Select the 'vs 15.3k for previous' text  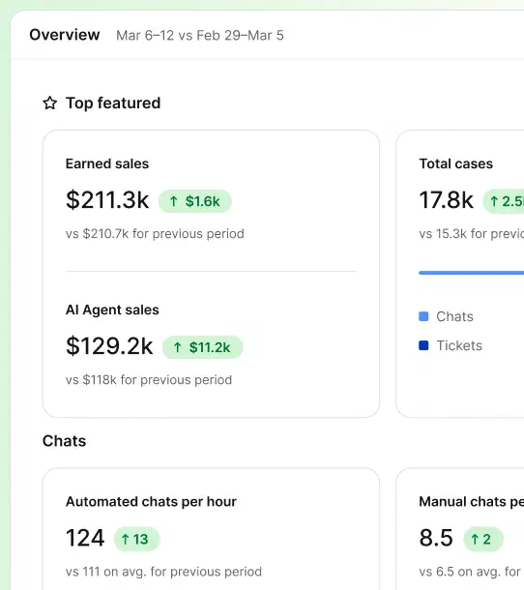472,234
